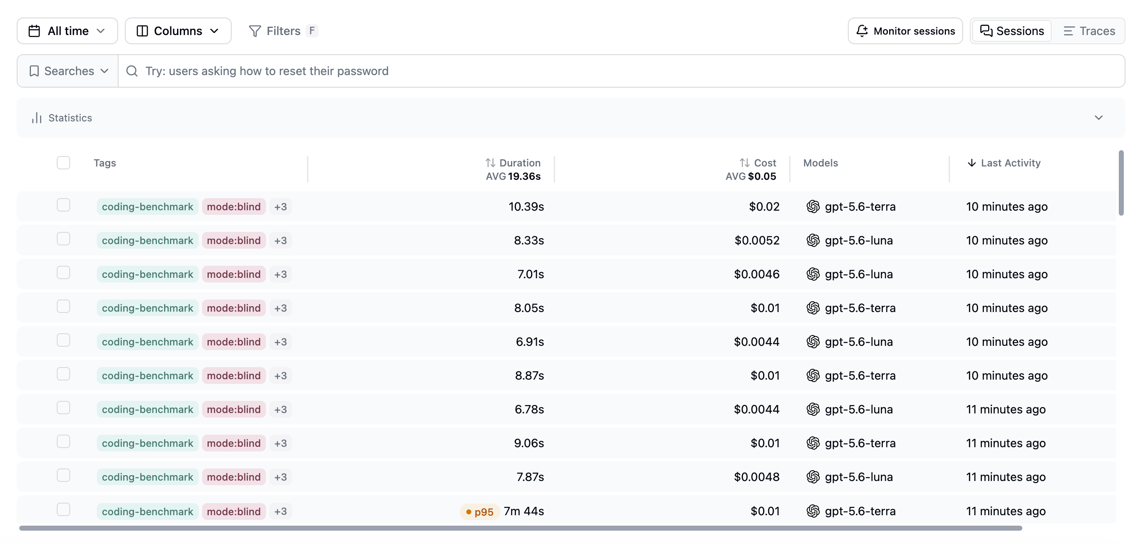Click mode:blind tag in the 8.33s row

coord(234,240)
